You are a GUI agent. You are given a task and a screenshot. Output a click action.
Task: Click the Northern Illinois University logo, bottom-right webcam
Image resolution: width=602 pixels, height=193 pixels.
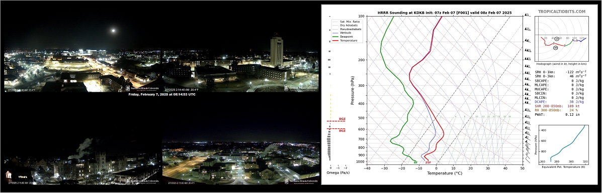301,181
